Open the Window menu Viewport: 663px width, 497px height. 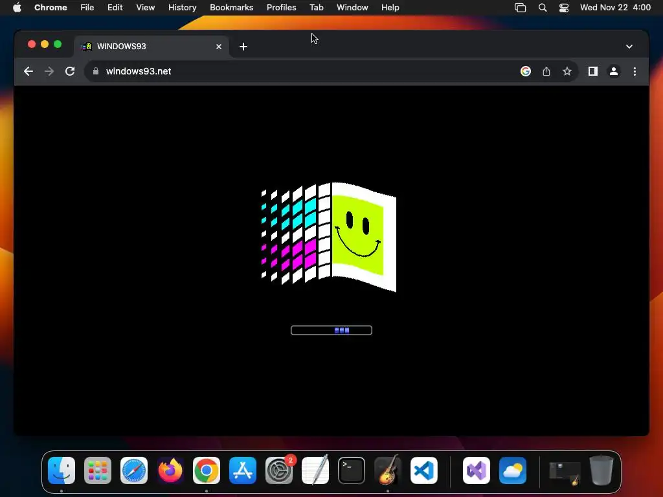352,7
